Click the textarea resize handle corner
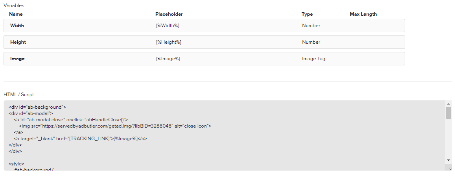The width and height of the screenshot is (455, 178). click(450, 168)
